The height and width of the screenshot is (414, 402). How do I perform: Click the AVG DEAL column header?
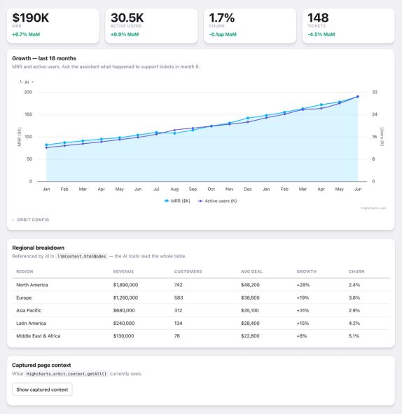click(251, 272)
